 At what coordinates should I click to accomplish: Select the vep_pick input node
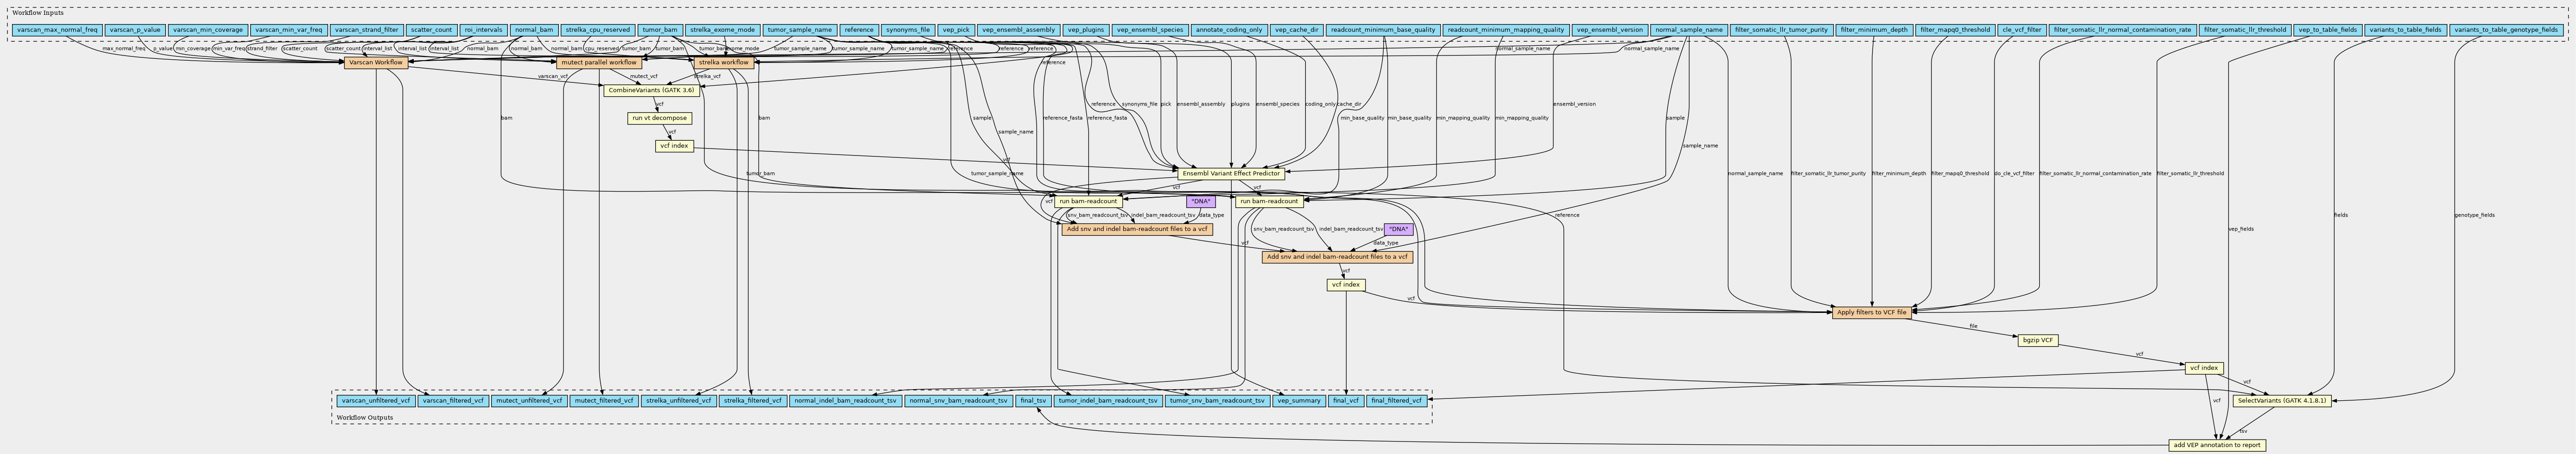[956, 30]
